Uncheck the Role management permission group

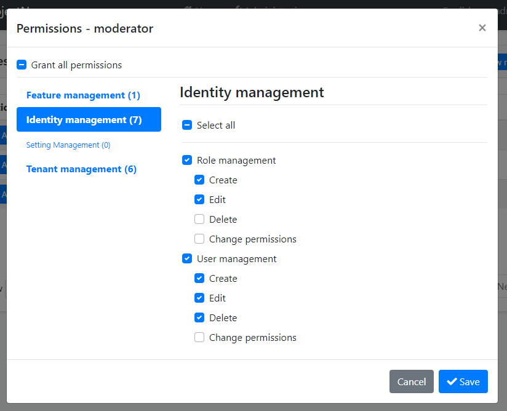tap(187, 160)
